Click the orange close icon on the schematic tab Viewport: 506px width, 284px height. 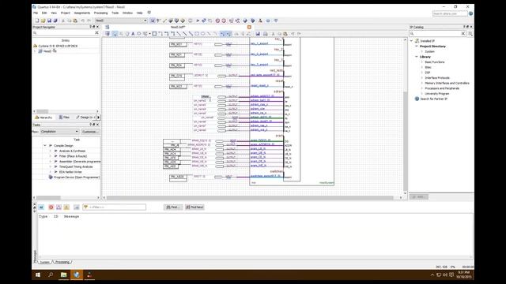coord(249,28)
